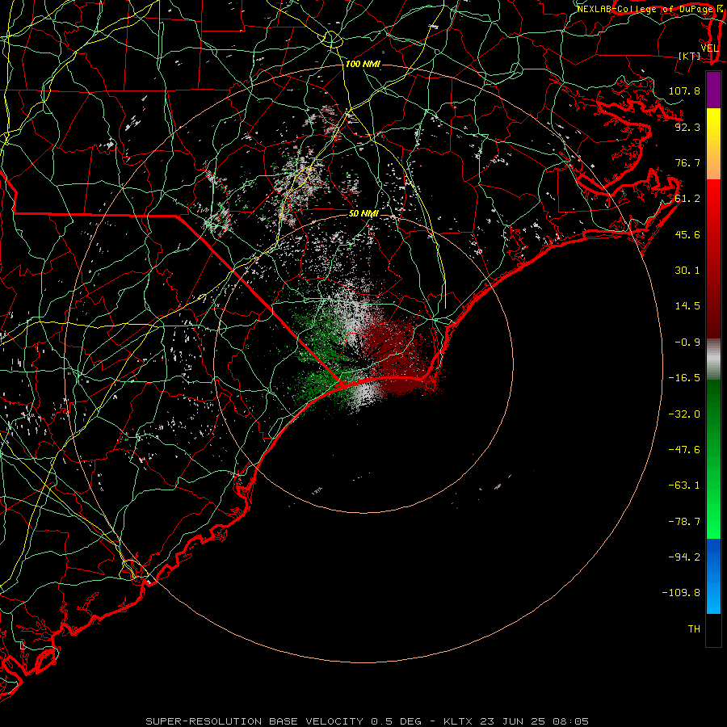Screen dimensions: 727x727
Task: Click the -0.9 legend value
Action: [687, 342]
